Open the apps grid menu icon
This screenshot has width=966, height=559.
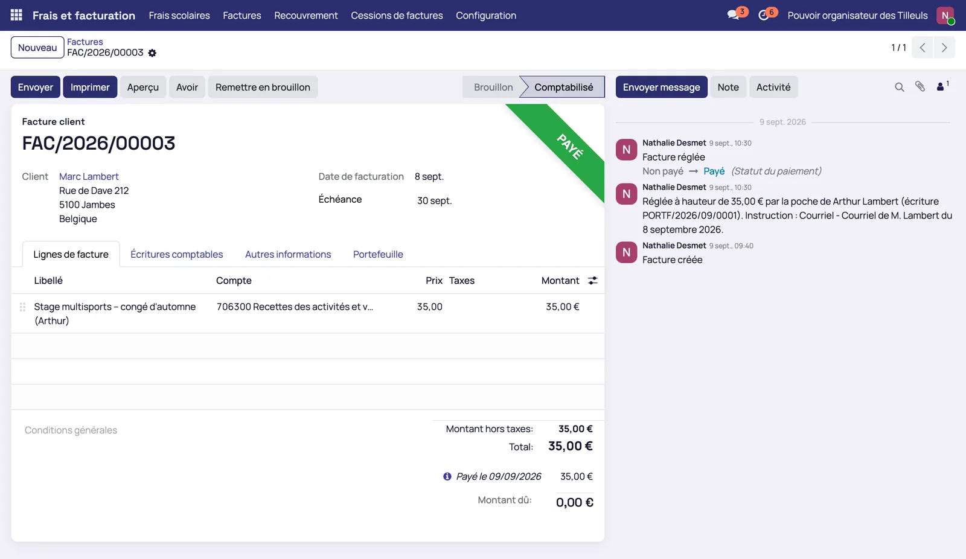[x=16, y=15]
